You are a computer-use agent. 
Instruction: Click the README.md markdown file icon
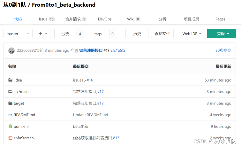10,115
